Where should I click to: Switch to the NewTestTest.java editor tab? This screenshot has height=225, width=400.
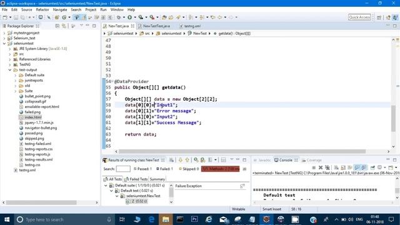[x=154, y=26]
